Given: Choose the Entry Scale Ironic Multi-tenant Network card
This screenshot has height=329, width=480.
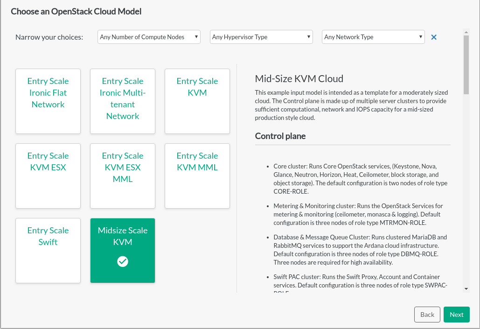Looking at the screenshot, I should [x=123, y=101].
